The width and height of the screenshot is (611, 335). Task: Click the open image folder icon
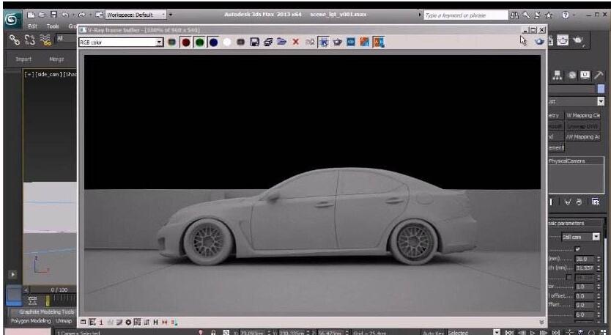pos(282,43)
